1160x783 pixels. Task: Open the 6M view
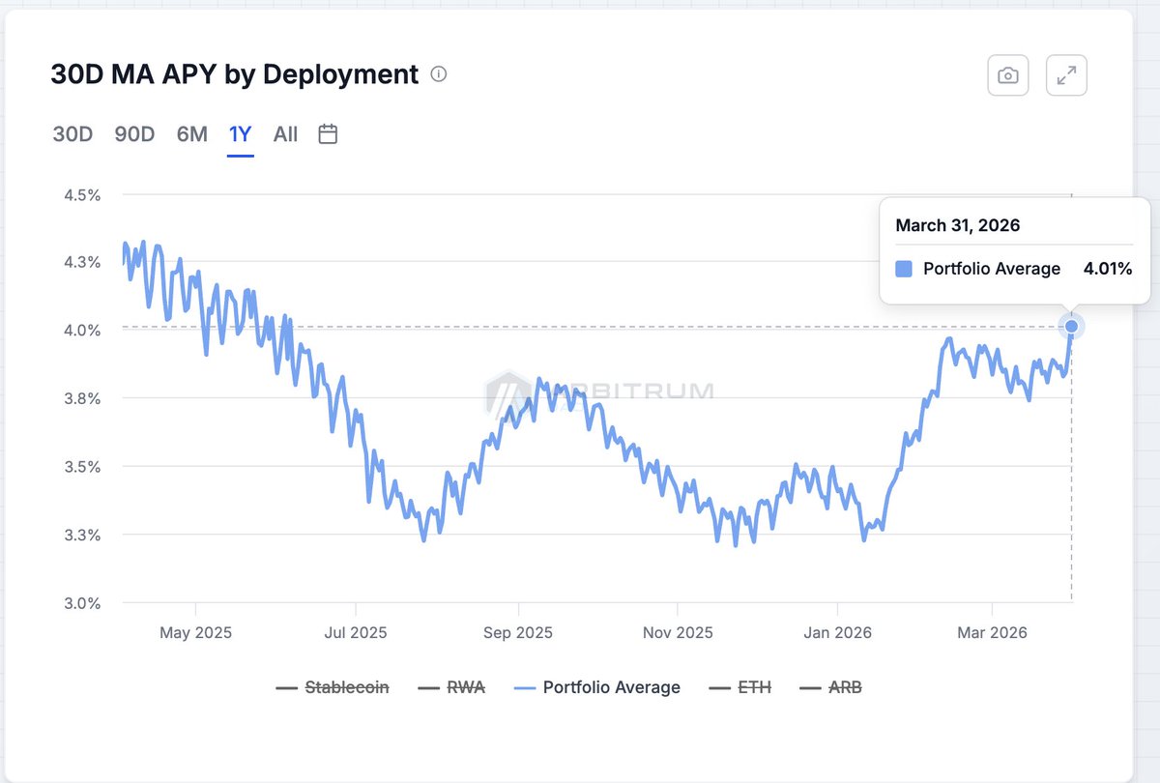(x=190, y=134)
